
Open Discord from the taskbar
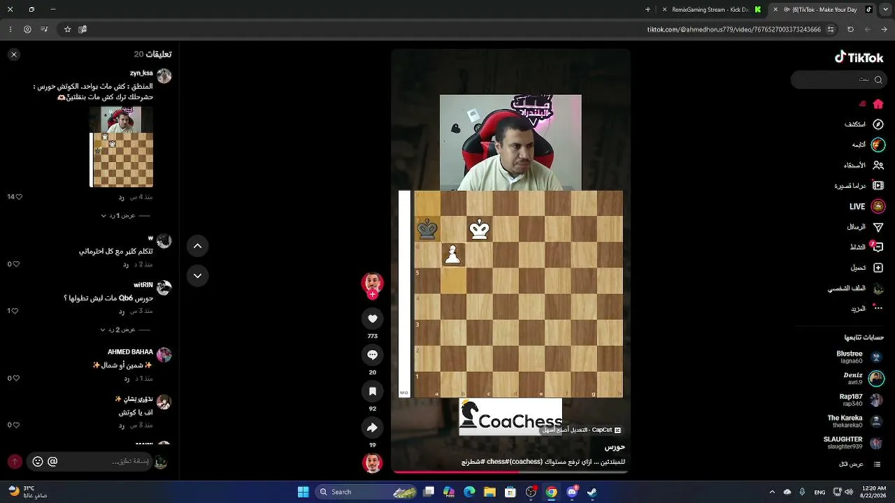(572, 492)
